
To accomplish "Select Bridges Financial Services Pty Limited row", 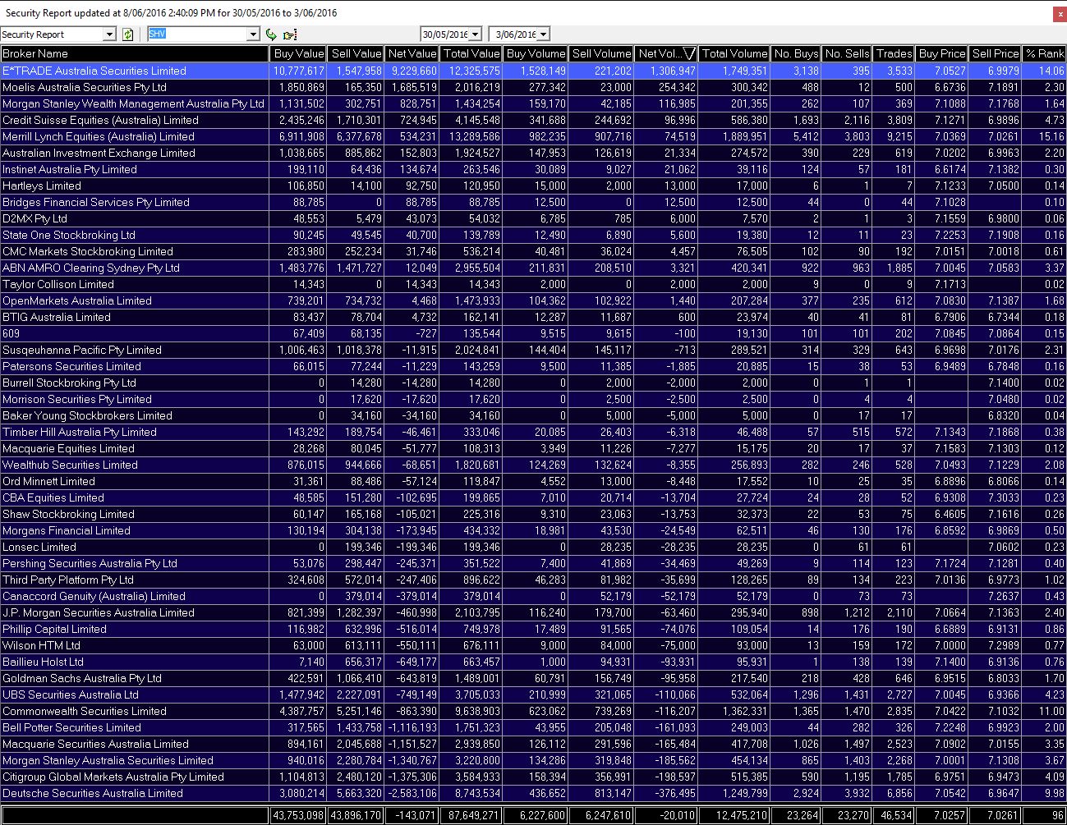I will tap(533, 202).
